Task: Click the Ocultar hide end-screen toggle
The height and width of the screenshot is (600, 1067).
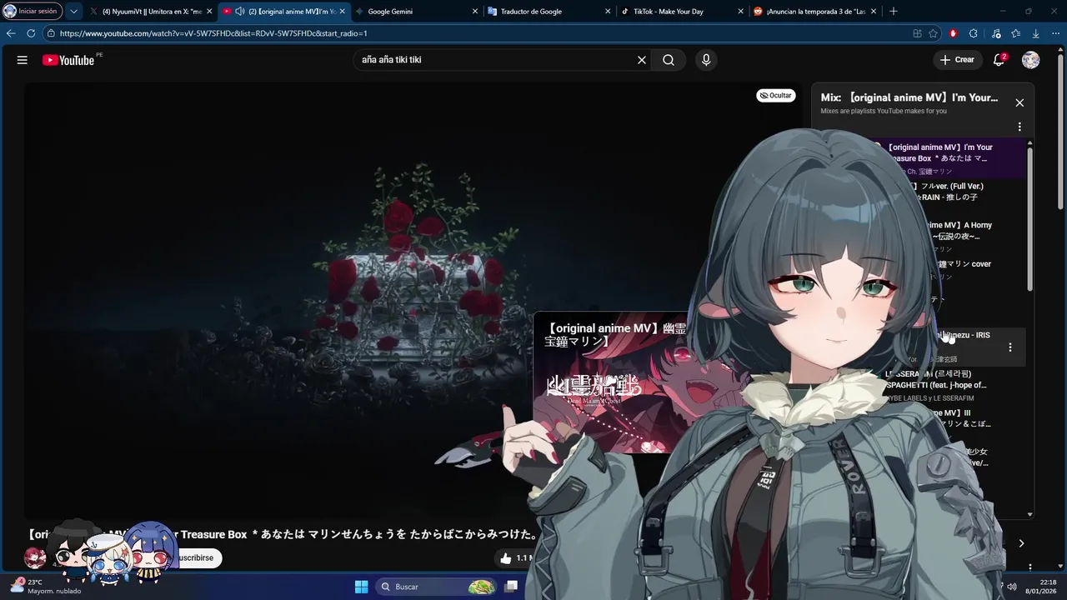Action: coord(775,96)
